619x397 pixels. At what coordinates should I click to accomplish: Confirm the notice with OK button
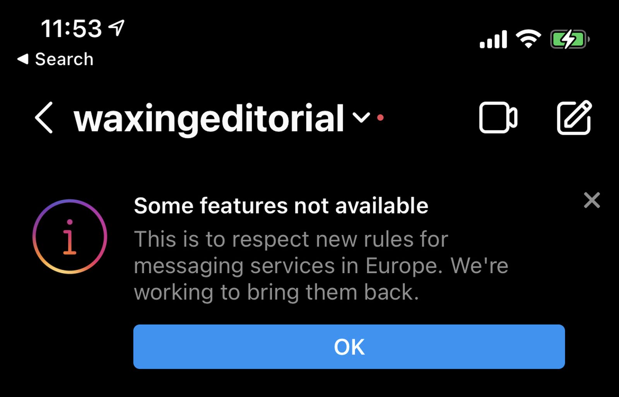tap(349, 347)
